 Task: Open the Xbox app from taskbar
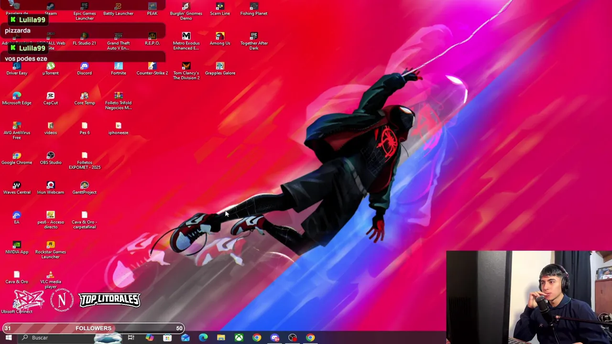pos(239,338)
